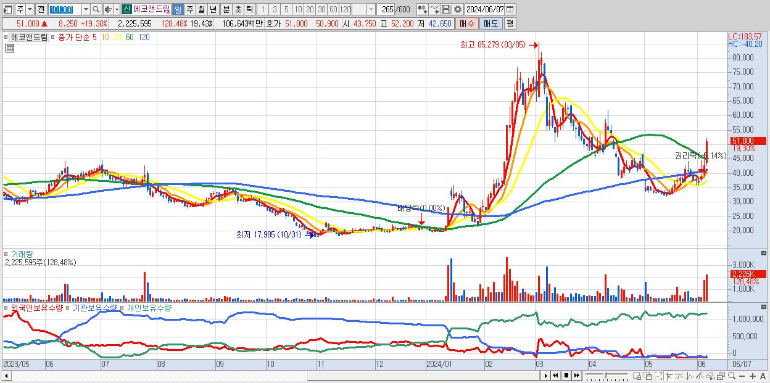Click the panel layout icon at the top-left corner

point(8,9)
